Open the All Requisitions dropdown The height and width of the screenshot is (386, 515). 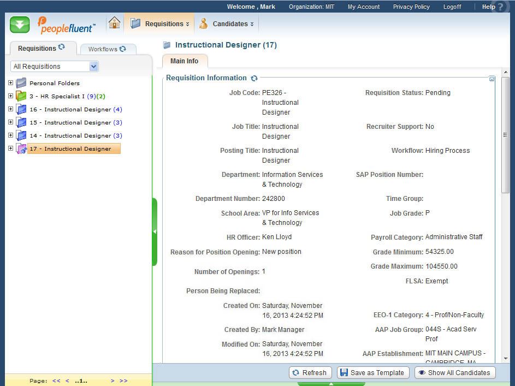click(x=93, y=67)
